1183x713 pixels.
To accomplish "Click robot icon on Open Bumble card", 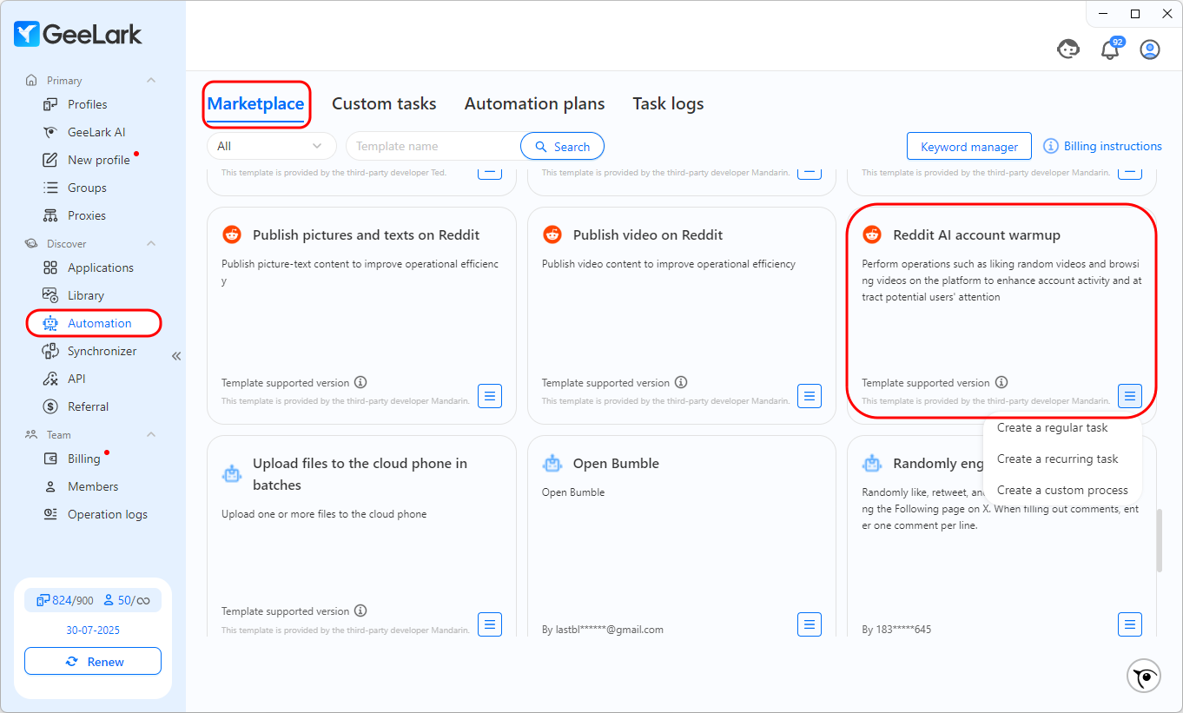I will [x=552, y=463].
